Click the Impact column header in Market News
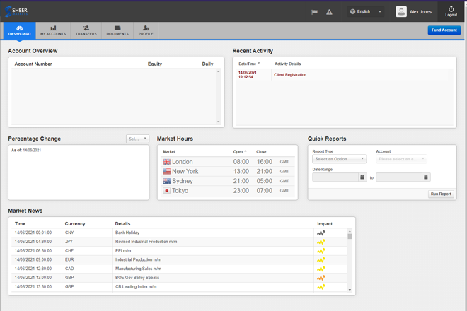Viewport: 467px width, 311px height. tap(325, 224)
